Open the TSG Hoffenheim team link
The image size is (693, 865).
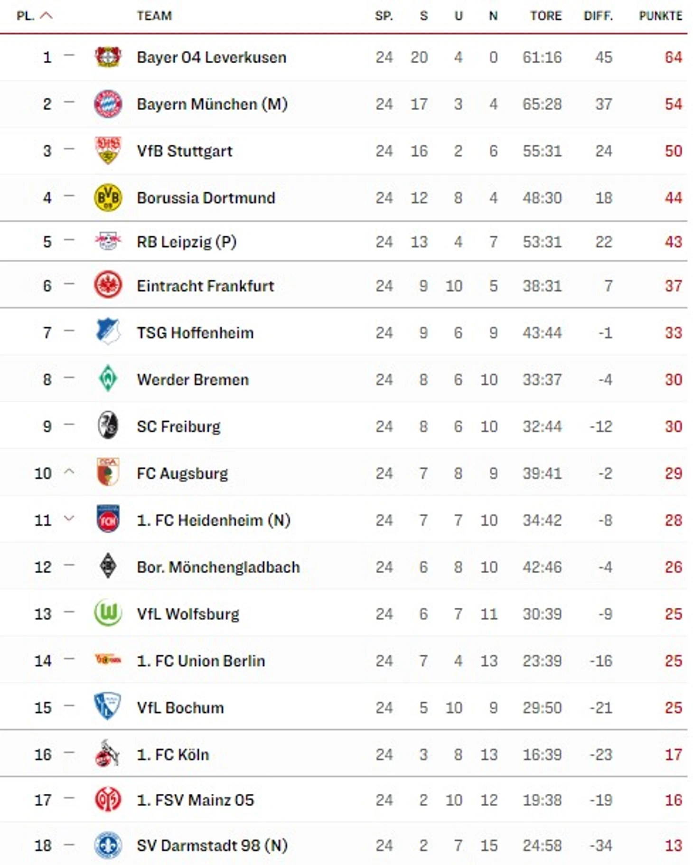point(195,333)
